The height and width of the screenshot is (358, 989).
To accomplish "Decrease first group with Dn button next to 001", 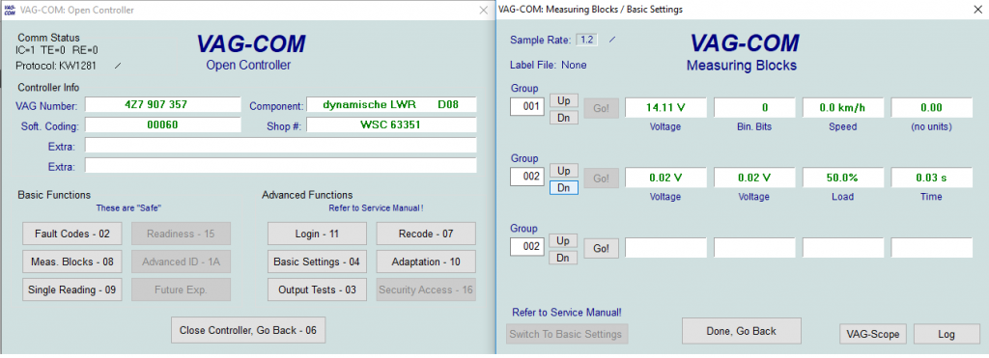I will (x=564, y=117).
